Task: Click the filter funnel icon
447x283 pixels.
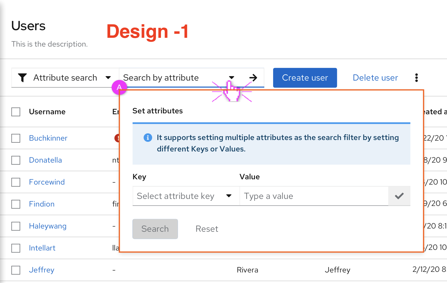Action: [x=22, y=78]
